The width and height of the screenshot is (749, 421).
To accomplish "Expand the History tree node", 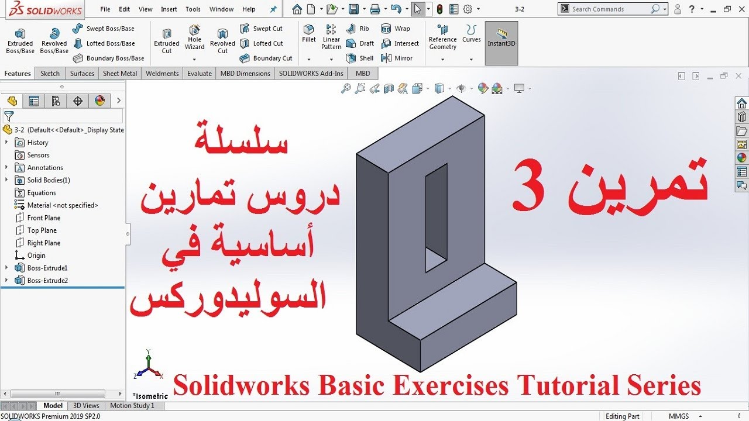I will click(6, 142).
